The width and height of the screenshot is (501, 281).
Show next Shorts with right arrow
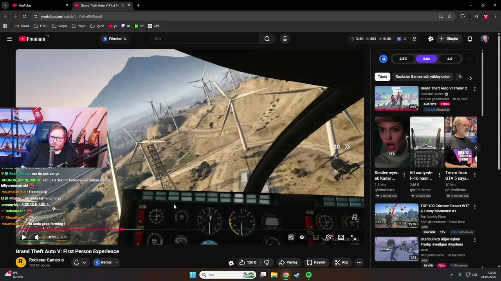pyautogui.click(x=476, y=147)
